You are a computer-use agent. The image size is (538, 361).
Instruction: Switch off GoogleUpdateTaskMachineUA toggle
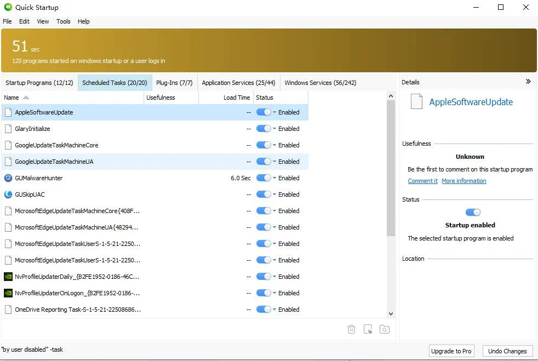click(x=264, y=162)
